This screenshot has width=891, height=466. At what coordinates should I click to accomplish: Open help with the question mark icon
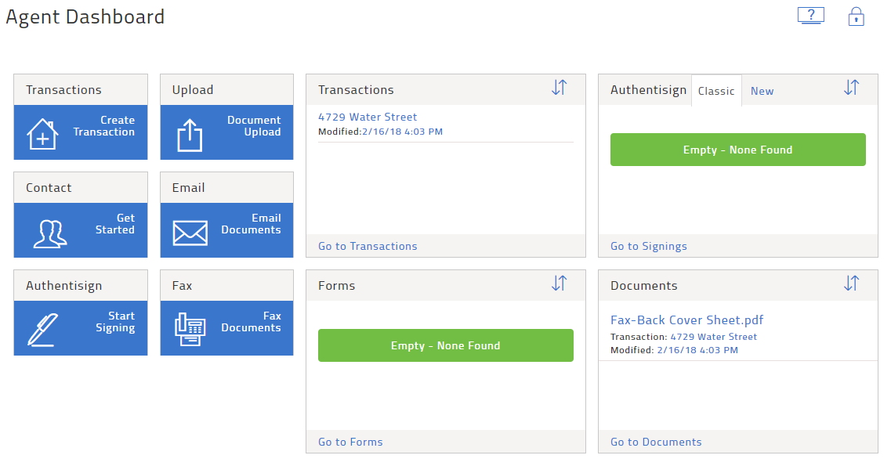click(811, 15)
